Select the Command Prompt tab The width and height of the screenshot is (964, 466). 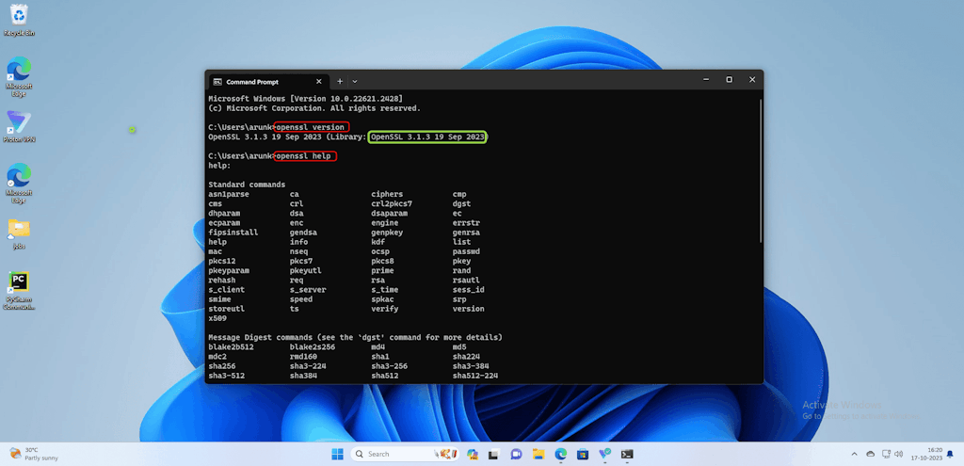(x=268, y=81)
